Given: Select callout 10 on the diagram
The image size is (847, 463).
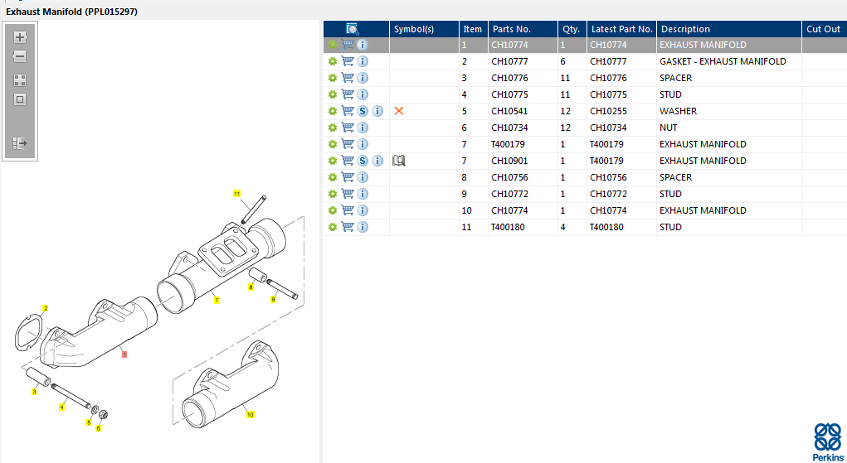Looking at the screenshot, I should (x=250, y=415).
